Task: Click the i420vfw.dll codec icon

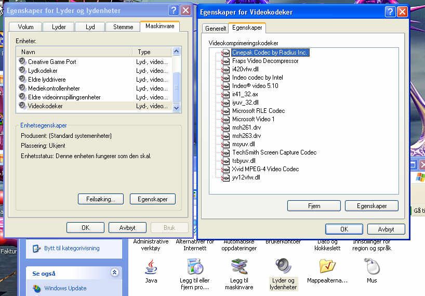Action: point(225,70)
